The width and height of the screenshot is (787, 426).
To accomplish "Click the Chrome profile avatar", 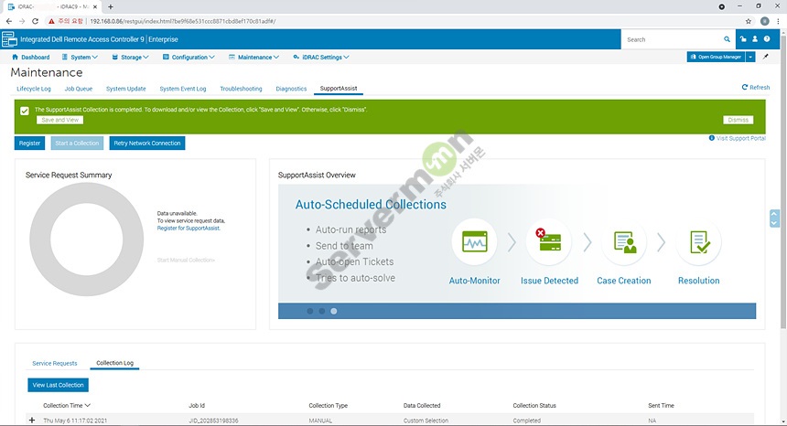I will pos(764,21).
